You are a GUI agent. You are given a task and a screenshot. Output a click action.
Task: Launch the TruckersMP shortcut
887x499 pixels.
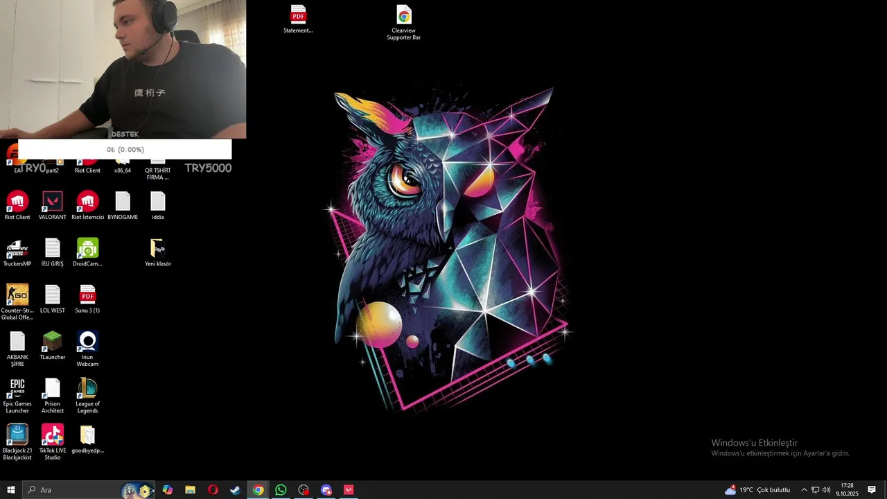(x=17, y=252)
